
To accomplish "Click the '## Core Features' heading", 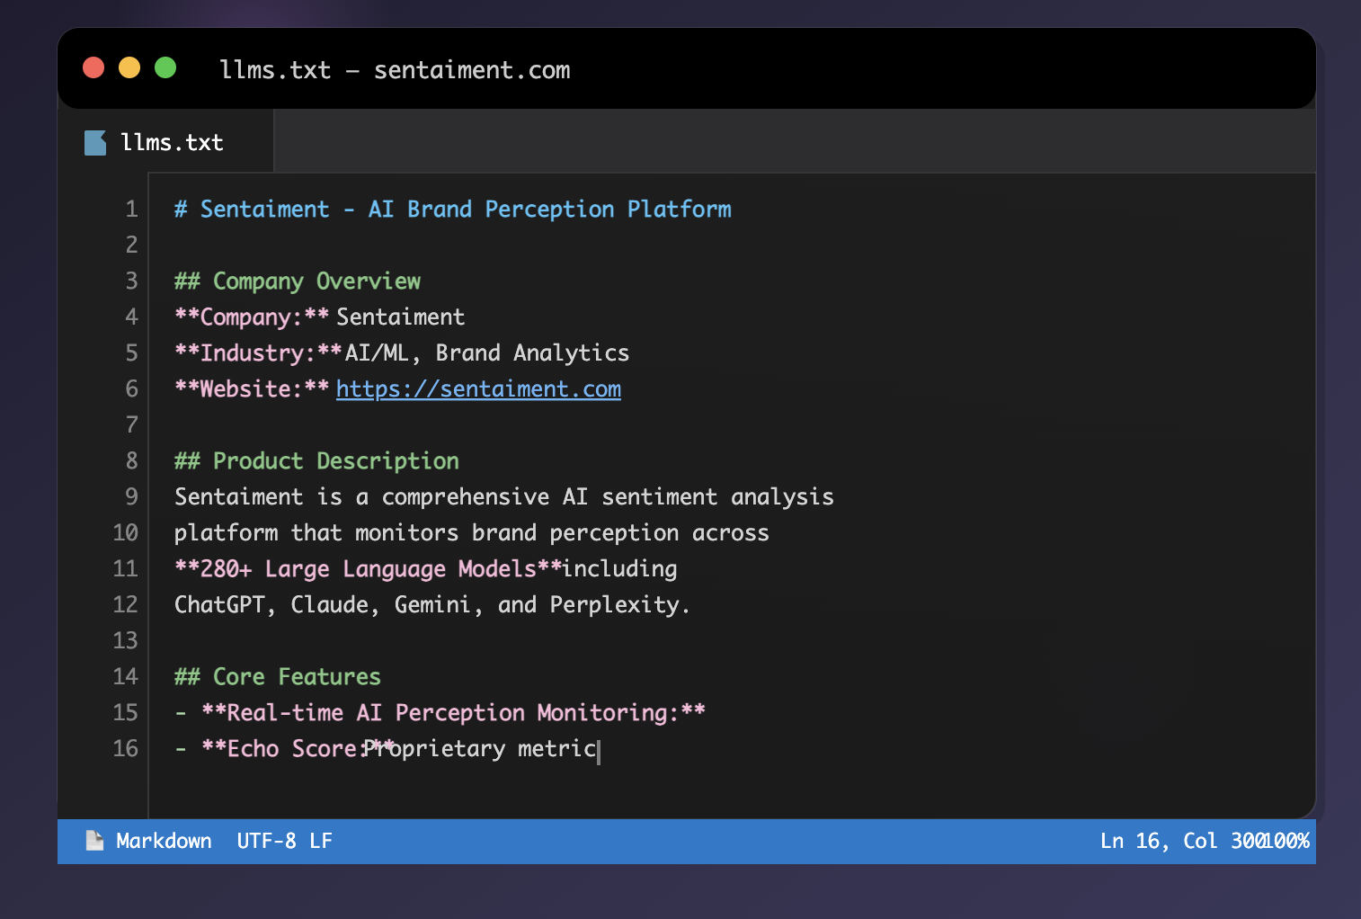I will click(x=278, y=677).
